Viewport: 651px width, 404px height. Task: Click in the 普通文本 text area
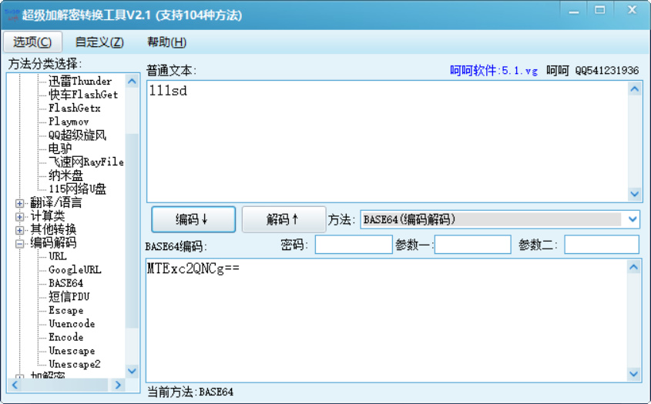pos(387,142)
